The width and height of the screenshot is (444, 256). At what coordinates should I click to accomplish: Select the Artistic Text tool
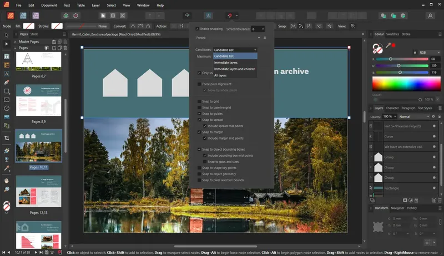pyautogui.click(x=7, y=73)
